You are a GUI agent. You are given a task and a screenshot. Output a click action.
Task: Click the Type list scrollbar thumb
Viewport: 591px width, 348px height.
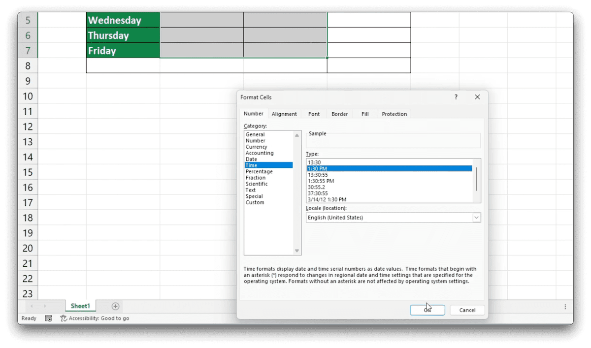pyautogui.click(x=476, y=180)
